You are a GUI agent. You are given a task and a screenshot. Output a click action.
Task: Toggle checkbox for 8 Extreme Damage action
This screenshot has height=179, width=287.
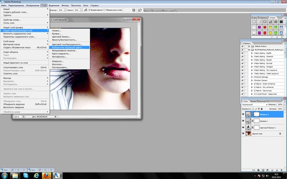click(x=242, y=77)
